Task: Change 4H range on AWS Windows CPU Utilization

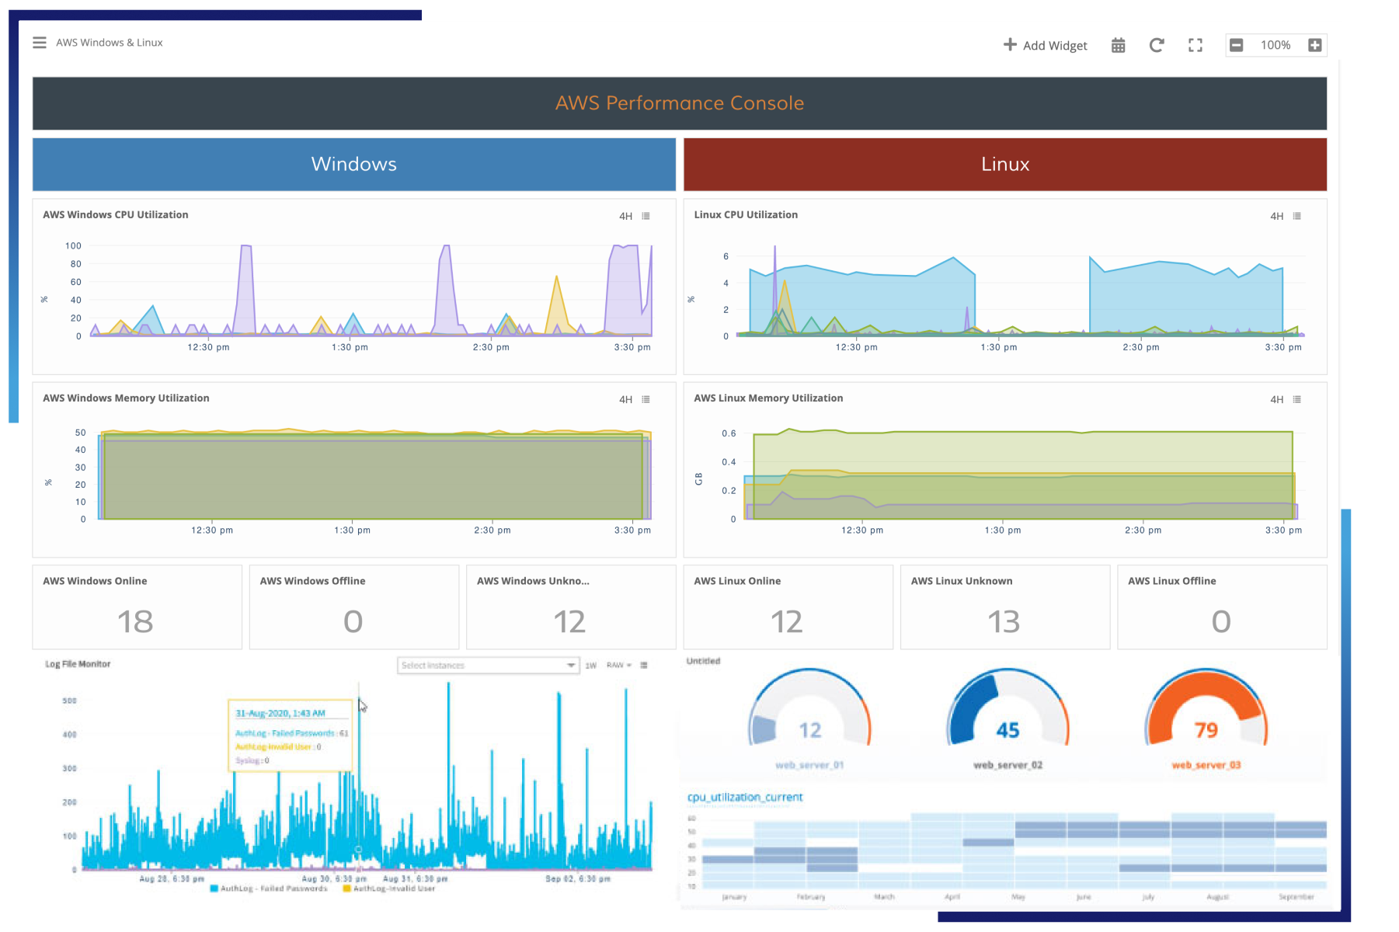Action: click(x=625, y=216)
